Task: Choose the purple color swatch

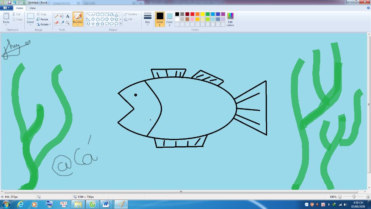Action: pos(223,14)
